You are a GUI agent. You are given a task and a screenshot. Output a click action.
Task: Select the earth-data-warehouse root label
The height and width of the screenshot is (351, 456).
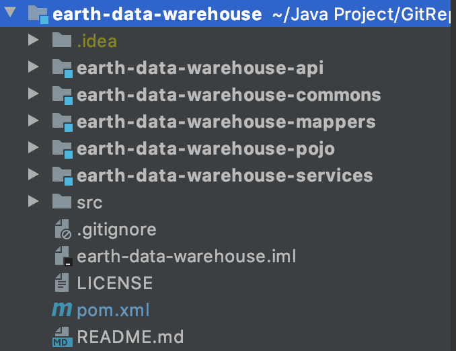coord(157,14)
